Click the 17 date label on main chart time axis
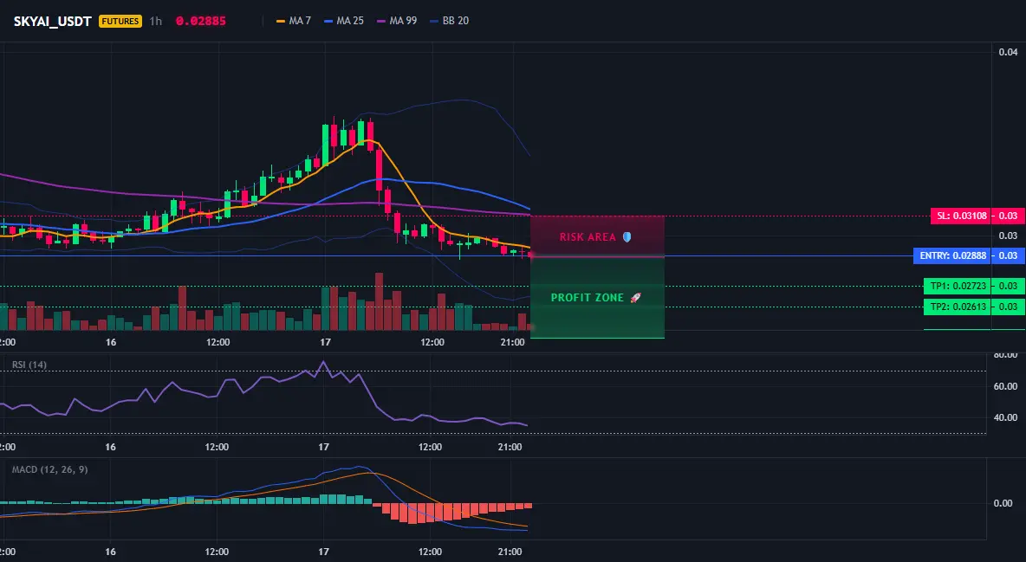Image resolution: width=1026 pixels, height=562 pixels. click(325, 342)
